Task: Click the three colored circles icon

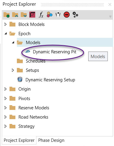Action: 49,15
